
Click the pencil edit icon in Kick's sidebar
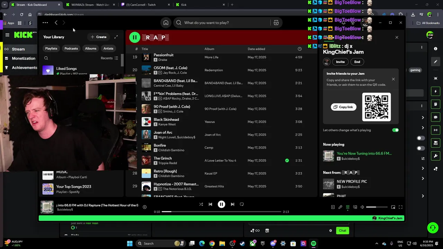(x=436, y=62)
